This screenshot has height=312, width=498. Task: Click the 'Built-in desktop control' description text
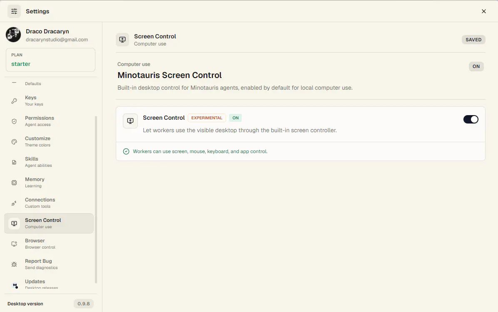235,88
